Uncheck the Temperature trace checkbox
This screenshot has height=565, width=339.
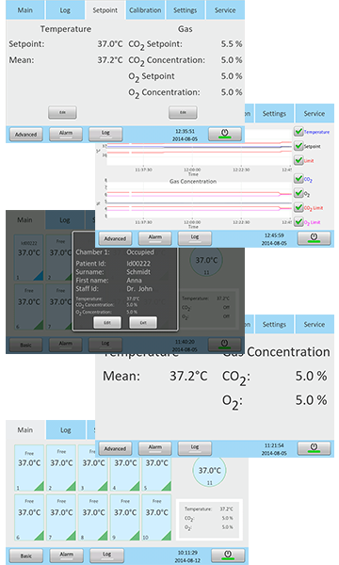pyautogui.click(x=299, y=132)
